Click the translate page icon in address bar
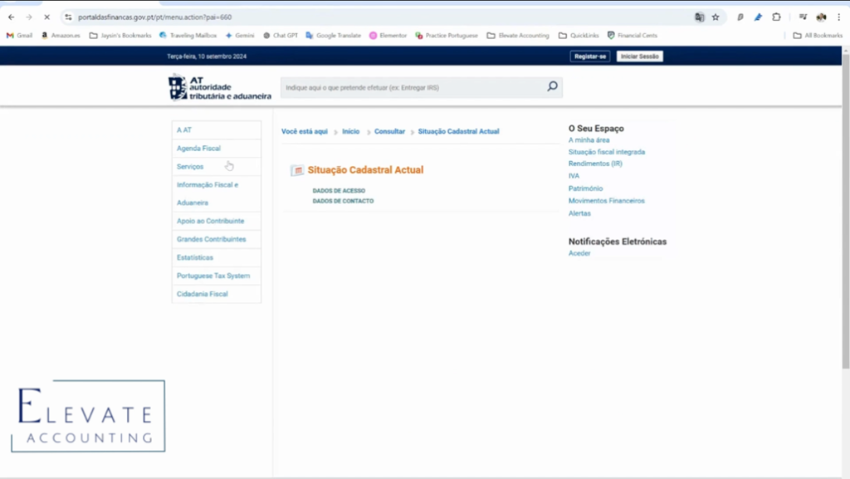Screen dimensions: 850x479 coord(700,17)
